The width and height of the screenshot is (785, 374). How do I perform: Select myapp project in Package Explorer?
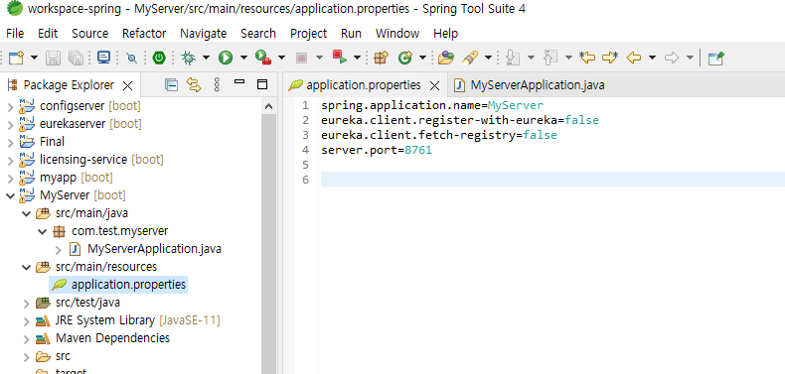(x=67, y=178)
